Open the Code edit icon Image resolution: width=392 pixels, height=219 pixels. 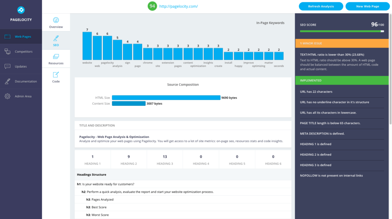coord(56,75)
